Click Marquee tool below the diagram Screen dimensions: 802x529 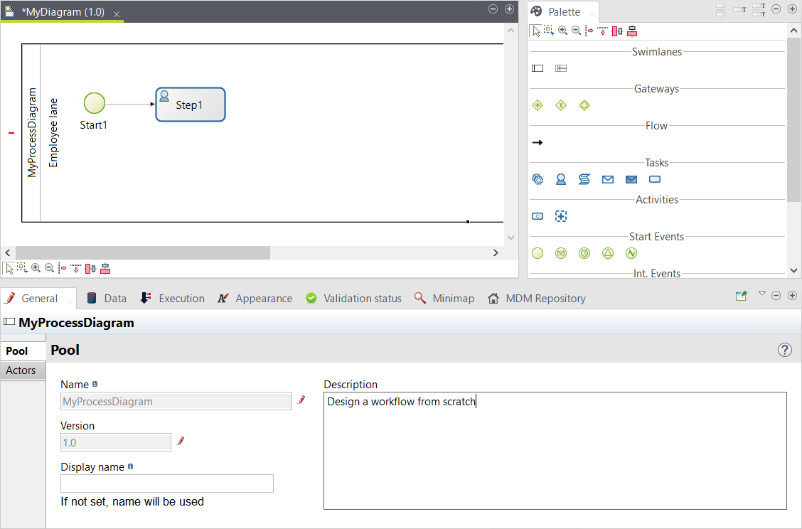pyautogui.click(x=22, y=267)
